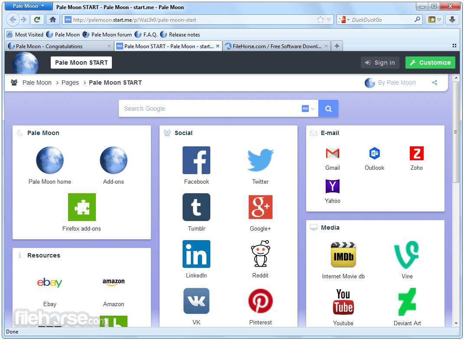
Task: Open the Pinterest tile
Action: click(261, 301)
